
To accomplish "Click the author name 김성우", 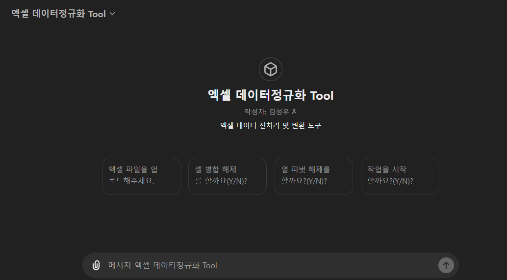I will click(x=279, y=112).
